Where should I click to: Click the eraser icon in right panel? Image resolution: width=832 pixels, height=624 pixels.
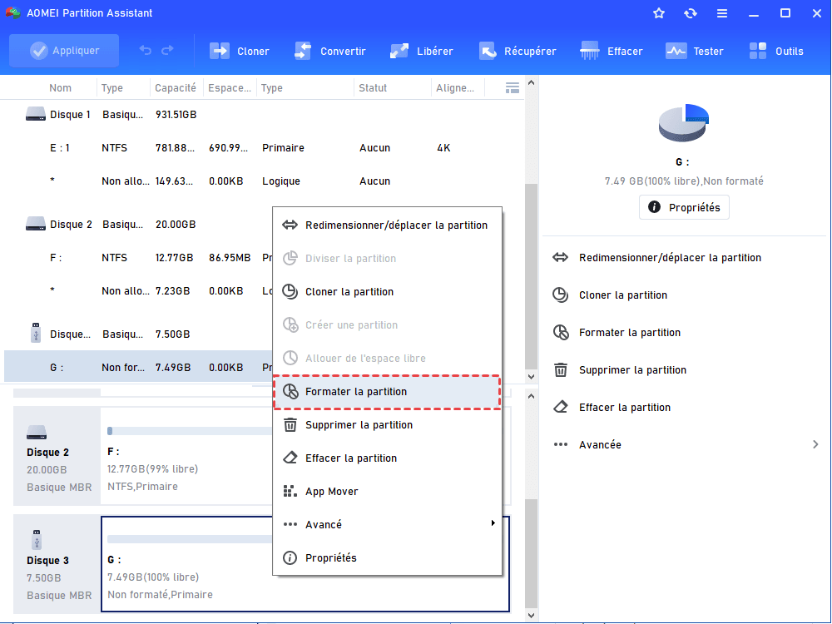point(560,408)
